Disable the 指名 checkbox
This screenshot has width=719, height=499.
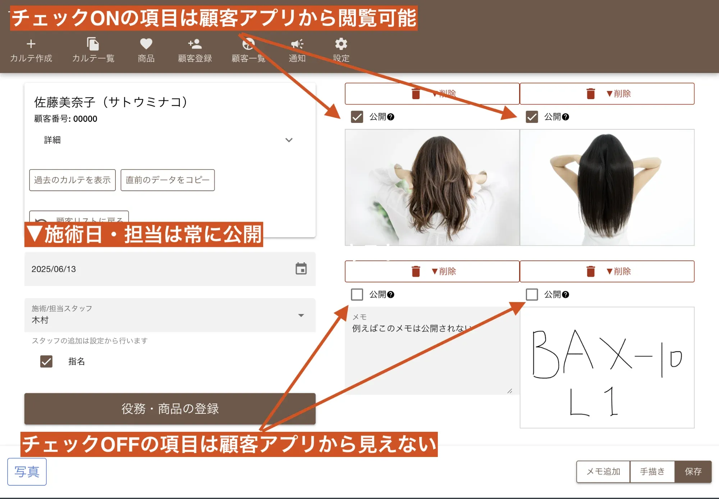click(x=46, y=361)
